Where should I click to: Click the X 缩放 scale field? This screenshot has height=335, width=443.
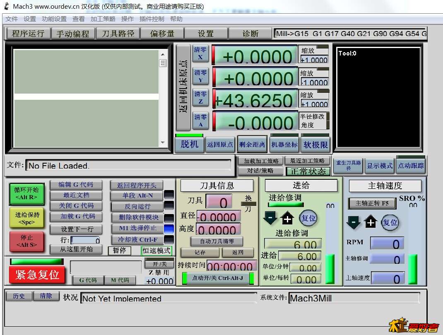(x=314, y=60)
